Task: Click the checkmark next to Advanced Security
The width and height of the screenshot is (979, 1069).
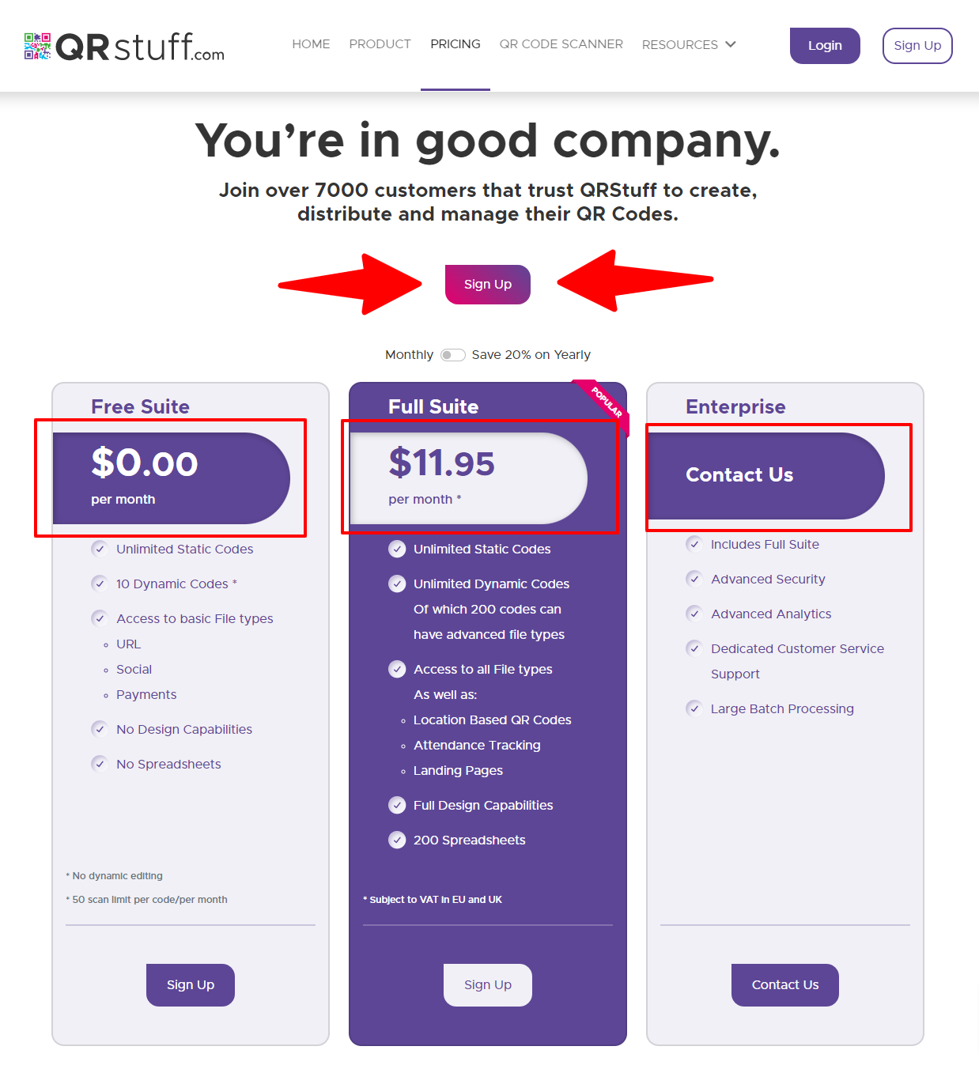Action: click(694, 579)
